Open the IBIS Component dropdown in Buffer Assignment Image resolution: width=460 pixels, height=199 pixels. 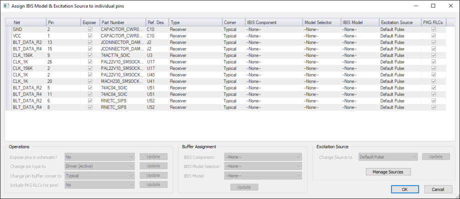point(263,157)
